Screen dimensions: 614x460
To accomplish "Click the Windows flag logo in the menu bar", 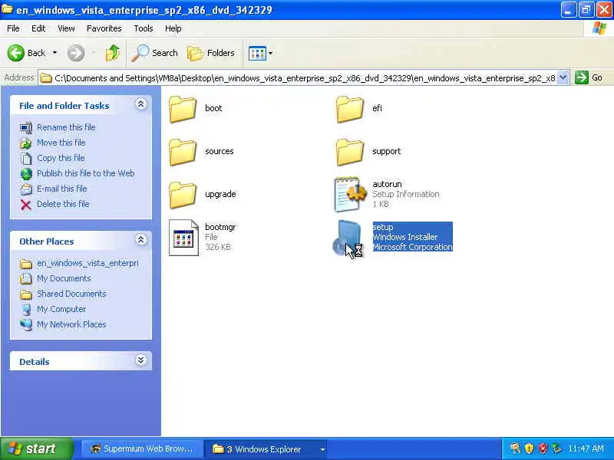I will [x=599, y=28].
